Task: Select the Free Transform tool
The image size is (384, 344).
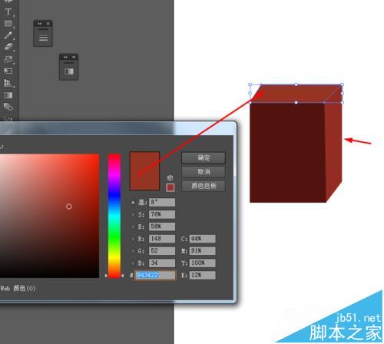Action: (8, 71)
